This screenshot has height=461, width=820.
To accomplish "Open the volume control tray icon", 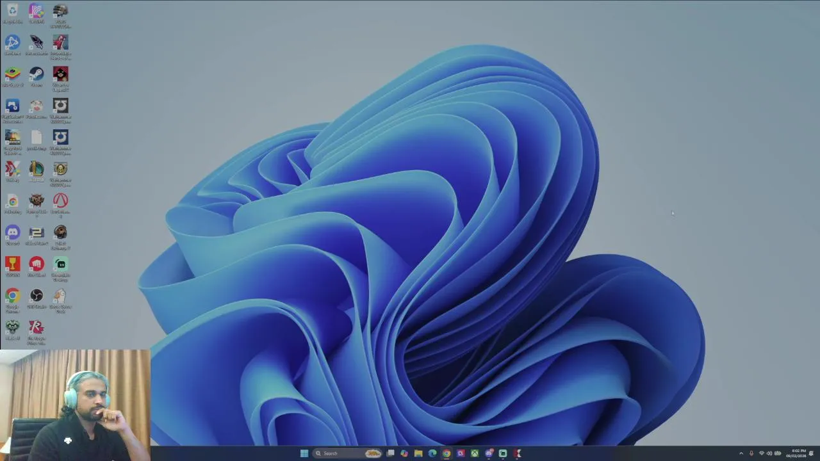I will pos(769,453).
